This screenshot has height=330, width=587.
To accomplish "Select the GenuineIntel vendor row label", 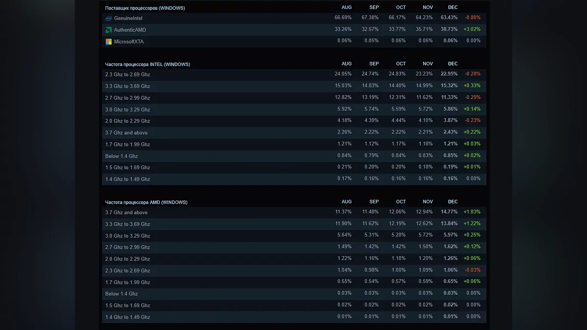I will tap(128, 18).
